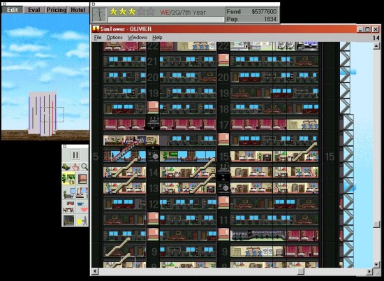Click the middle elevator car on floor 16
The height and width of the screenshot is (281, 384).
223,139
